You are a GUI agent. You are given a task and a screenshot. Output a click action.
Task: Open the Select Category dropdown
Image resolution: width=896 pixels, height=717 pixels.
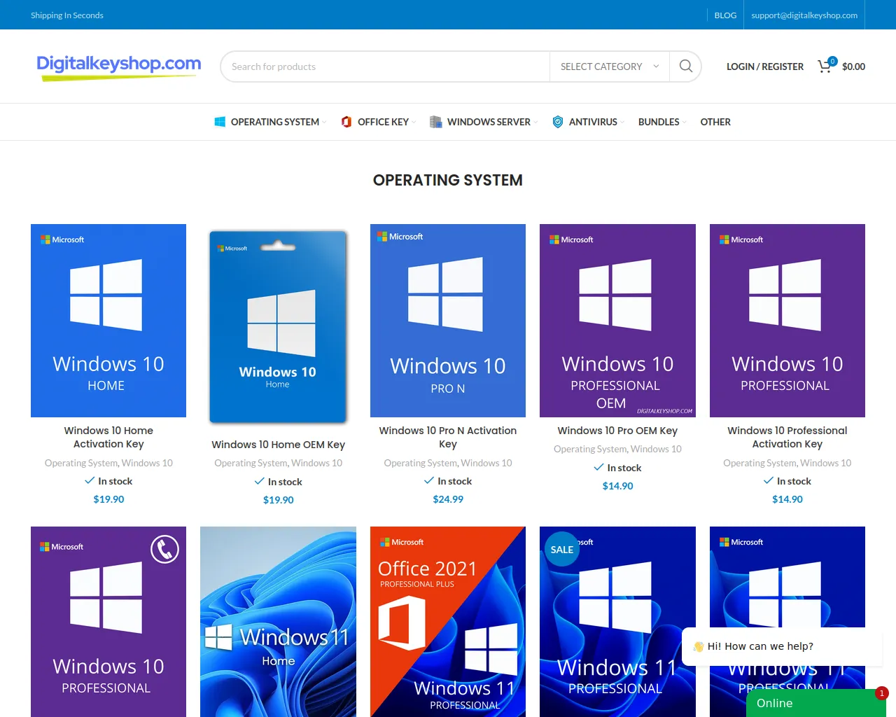(609, 67)
